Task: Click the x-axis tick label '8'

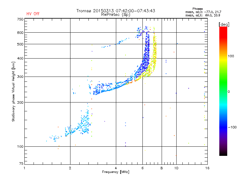Action: 162,168
